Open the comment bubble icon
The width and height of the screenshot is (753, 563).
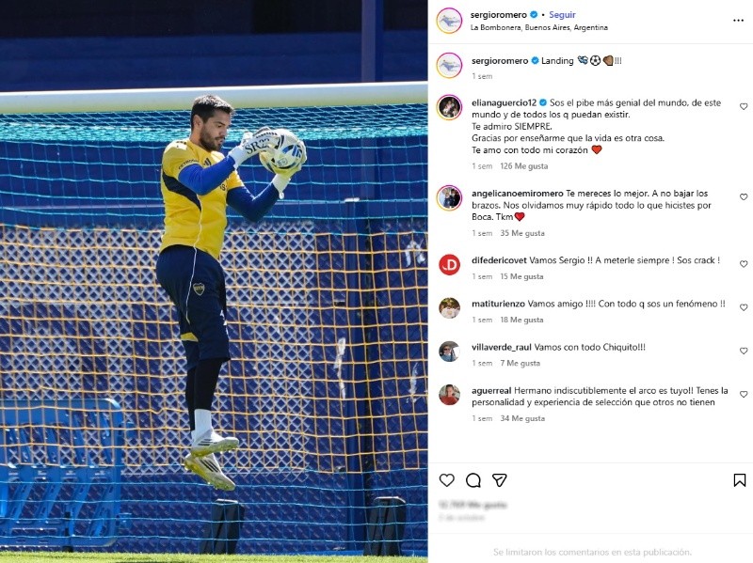(473, 480)
